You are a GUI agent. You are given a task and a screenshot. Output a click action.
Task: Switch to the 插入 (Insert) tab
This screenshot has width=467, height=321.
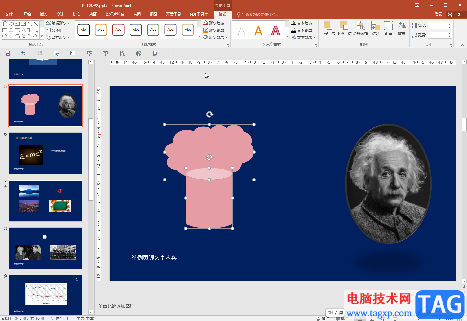[x=44, y=14]
